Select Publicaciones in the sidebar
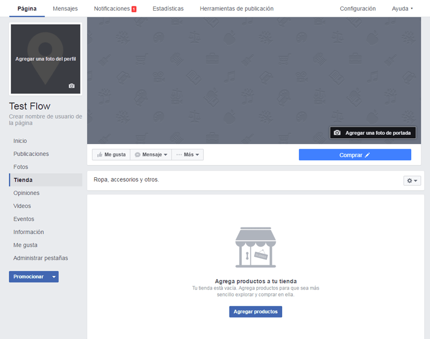This screenshot has height=339, width=430. (x=31, y=154)
